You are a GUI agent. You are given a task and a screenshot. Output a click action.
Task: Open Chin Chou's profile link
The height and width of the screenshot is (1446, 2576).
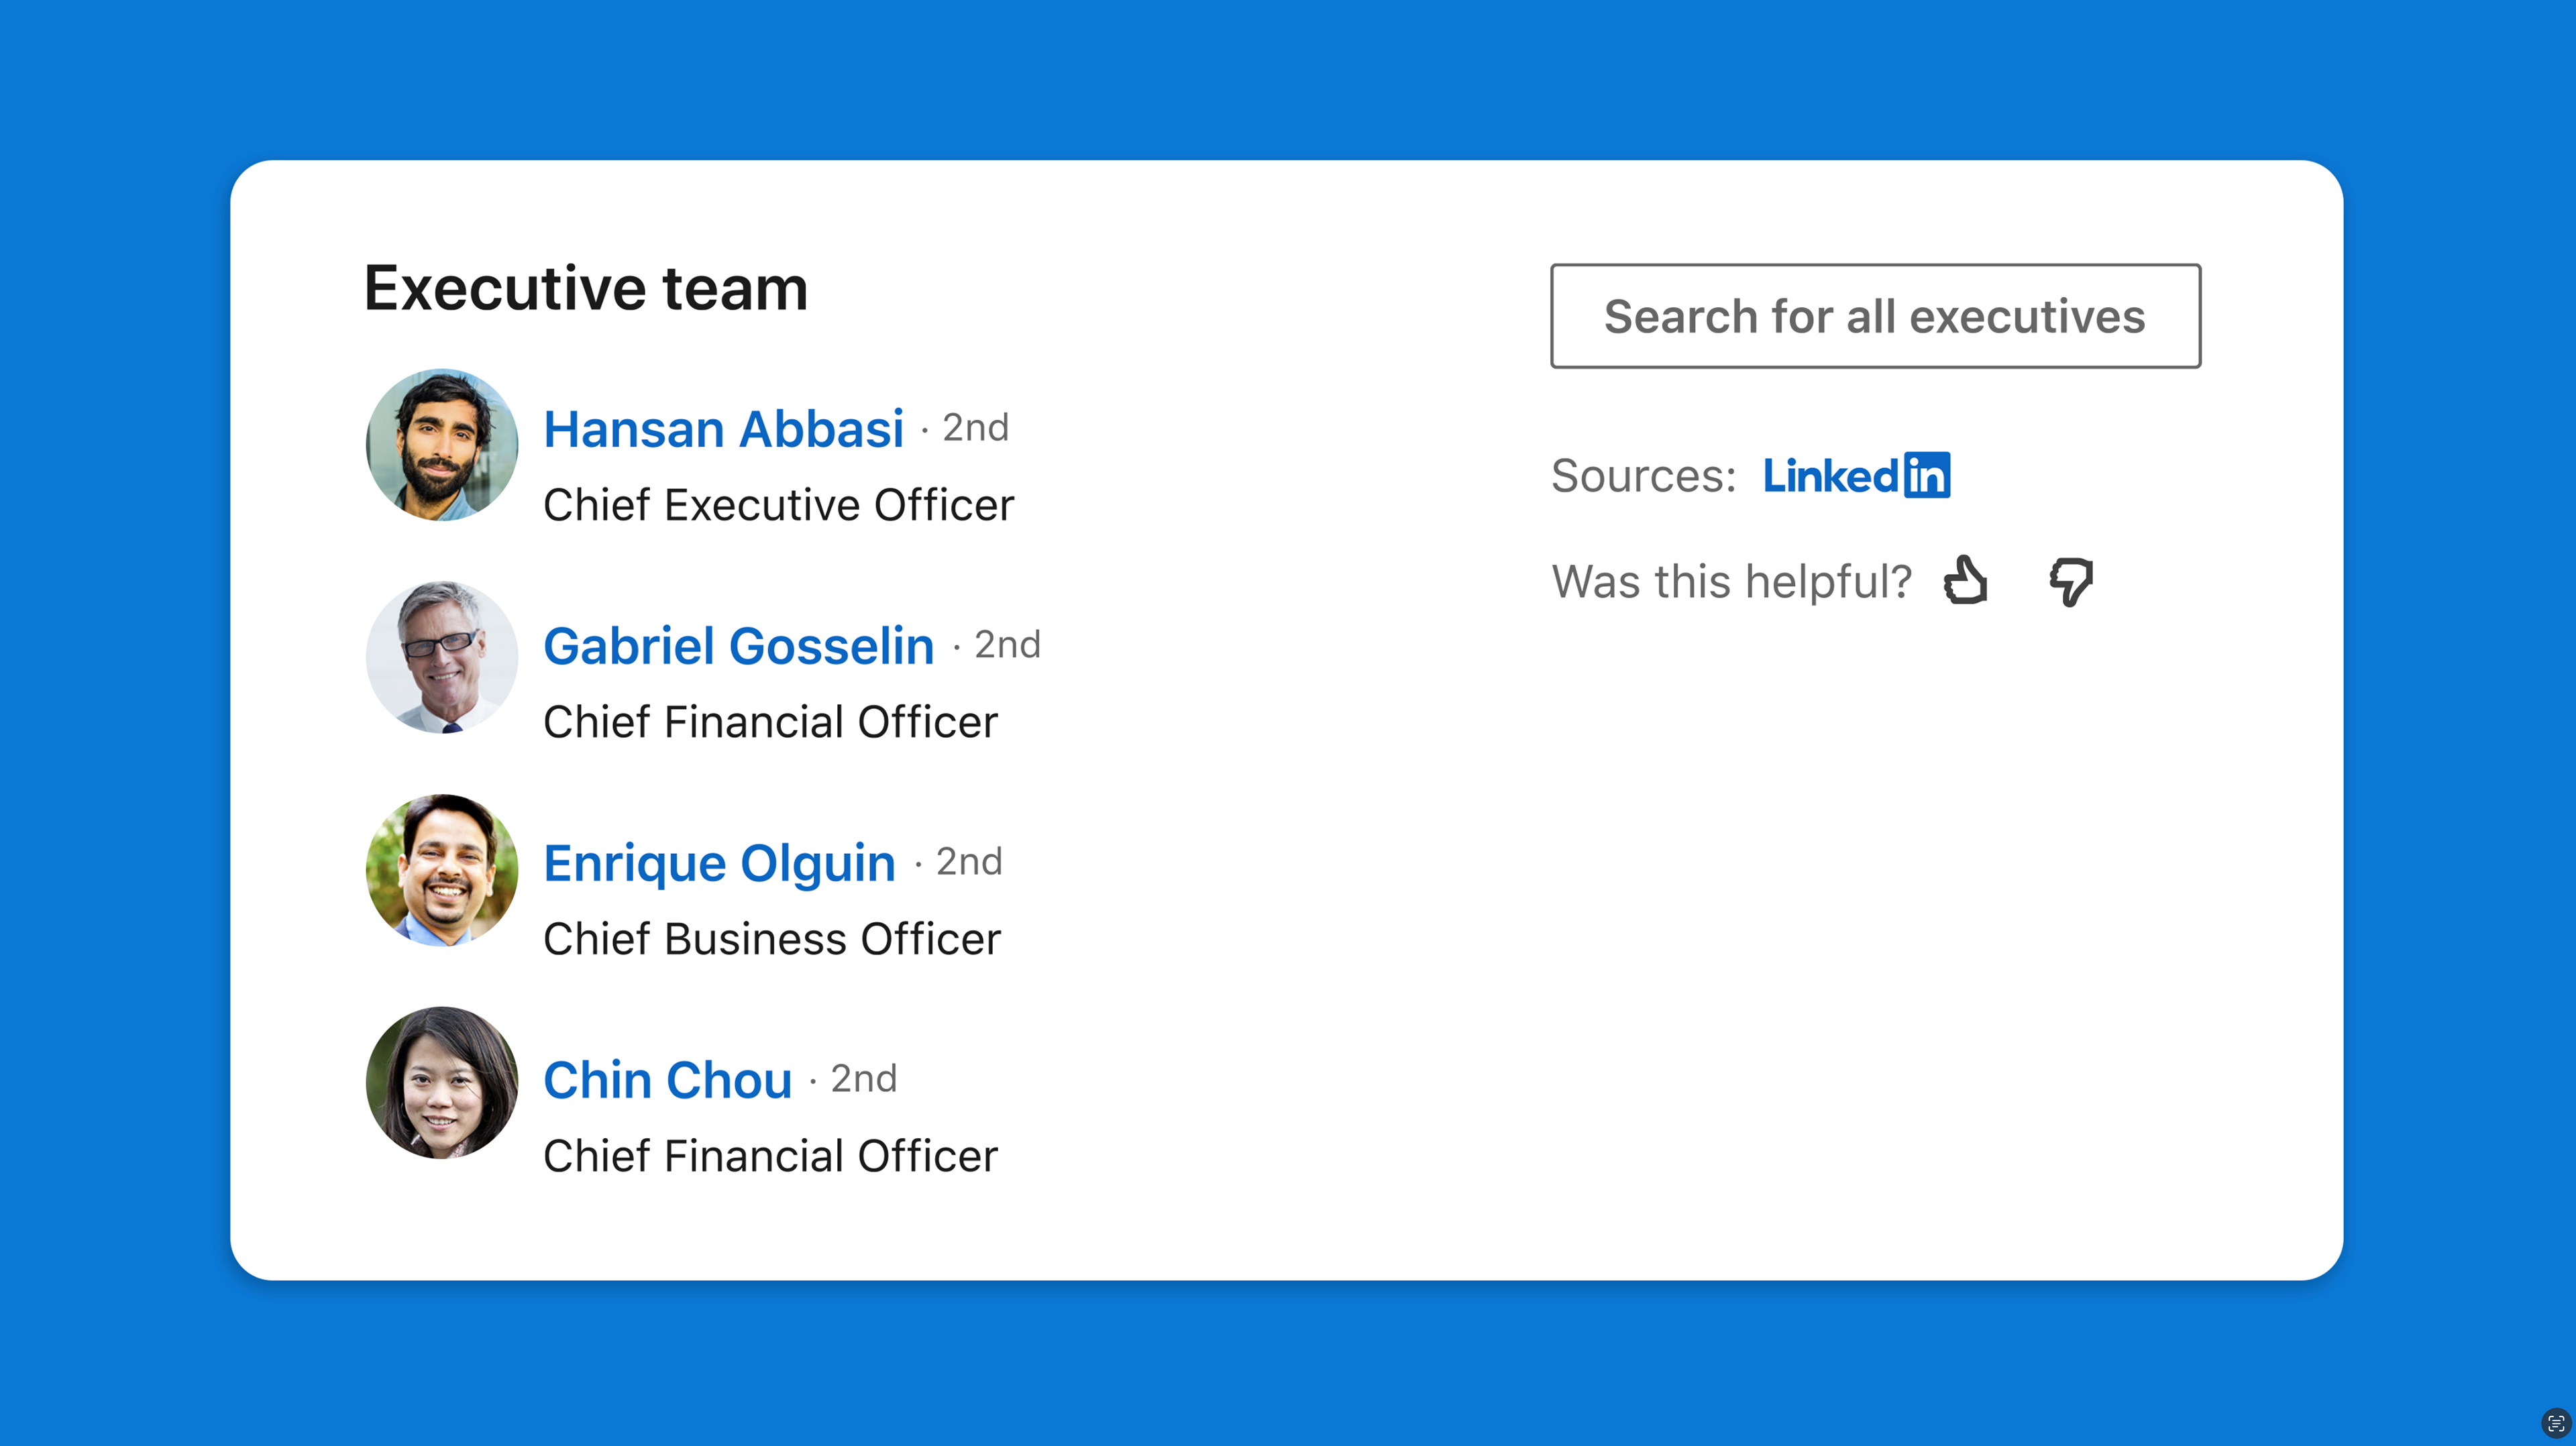pyautogui.click(x=667, y=1080)
